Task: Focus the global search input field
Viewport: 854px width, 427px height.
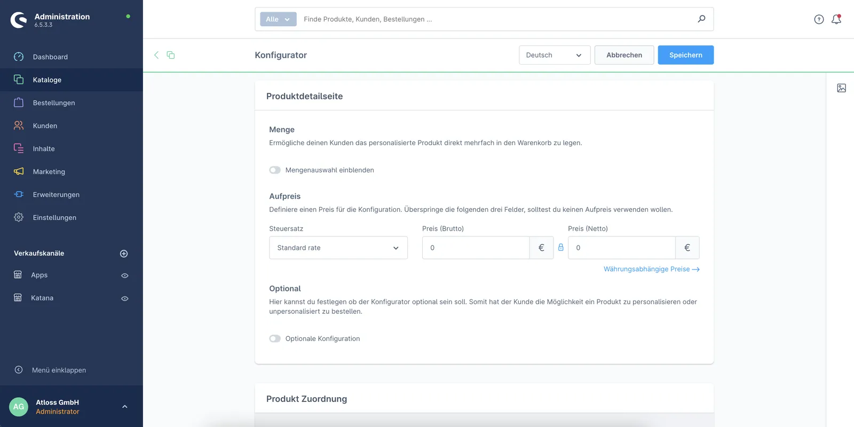Action: [496, 19]
